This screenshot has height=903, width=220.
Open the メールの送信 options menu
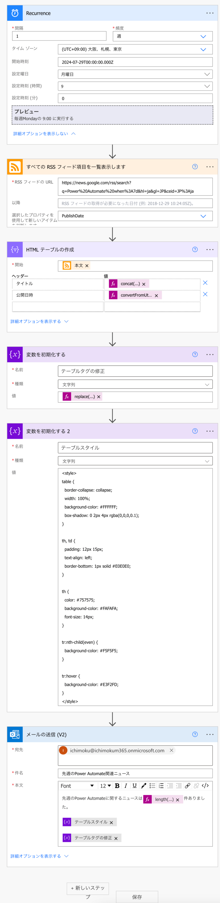210,734
